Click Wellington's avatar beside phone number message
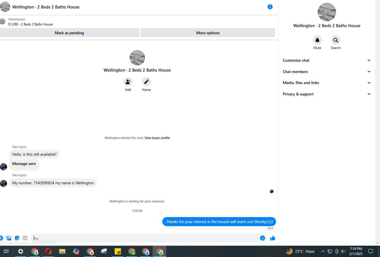The width and height of the screenshot is (380, 257). pos(3,183)
